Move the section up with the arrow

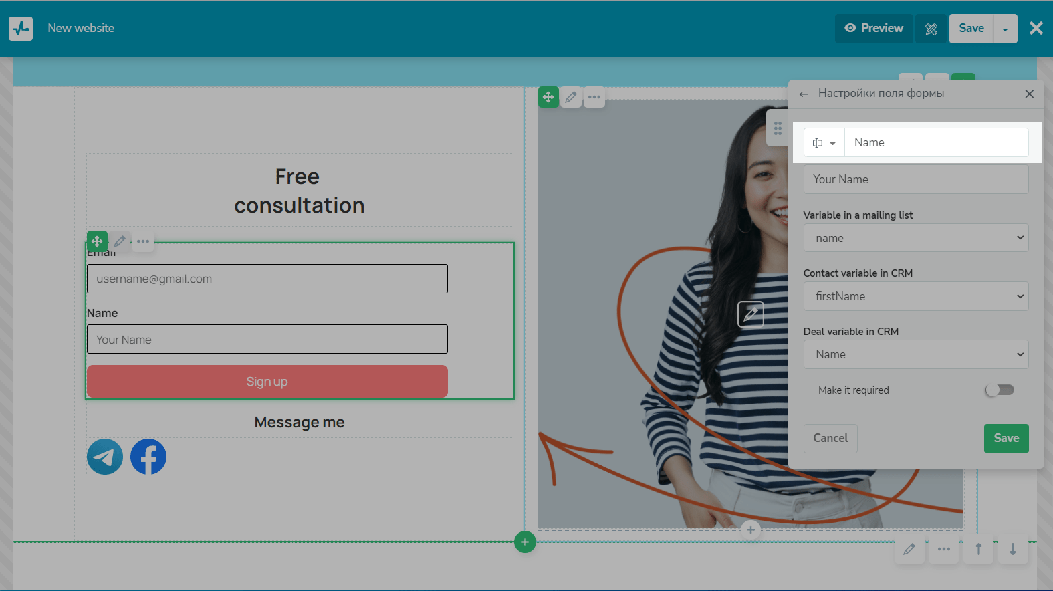[978, 549]
